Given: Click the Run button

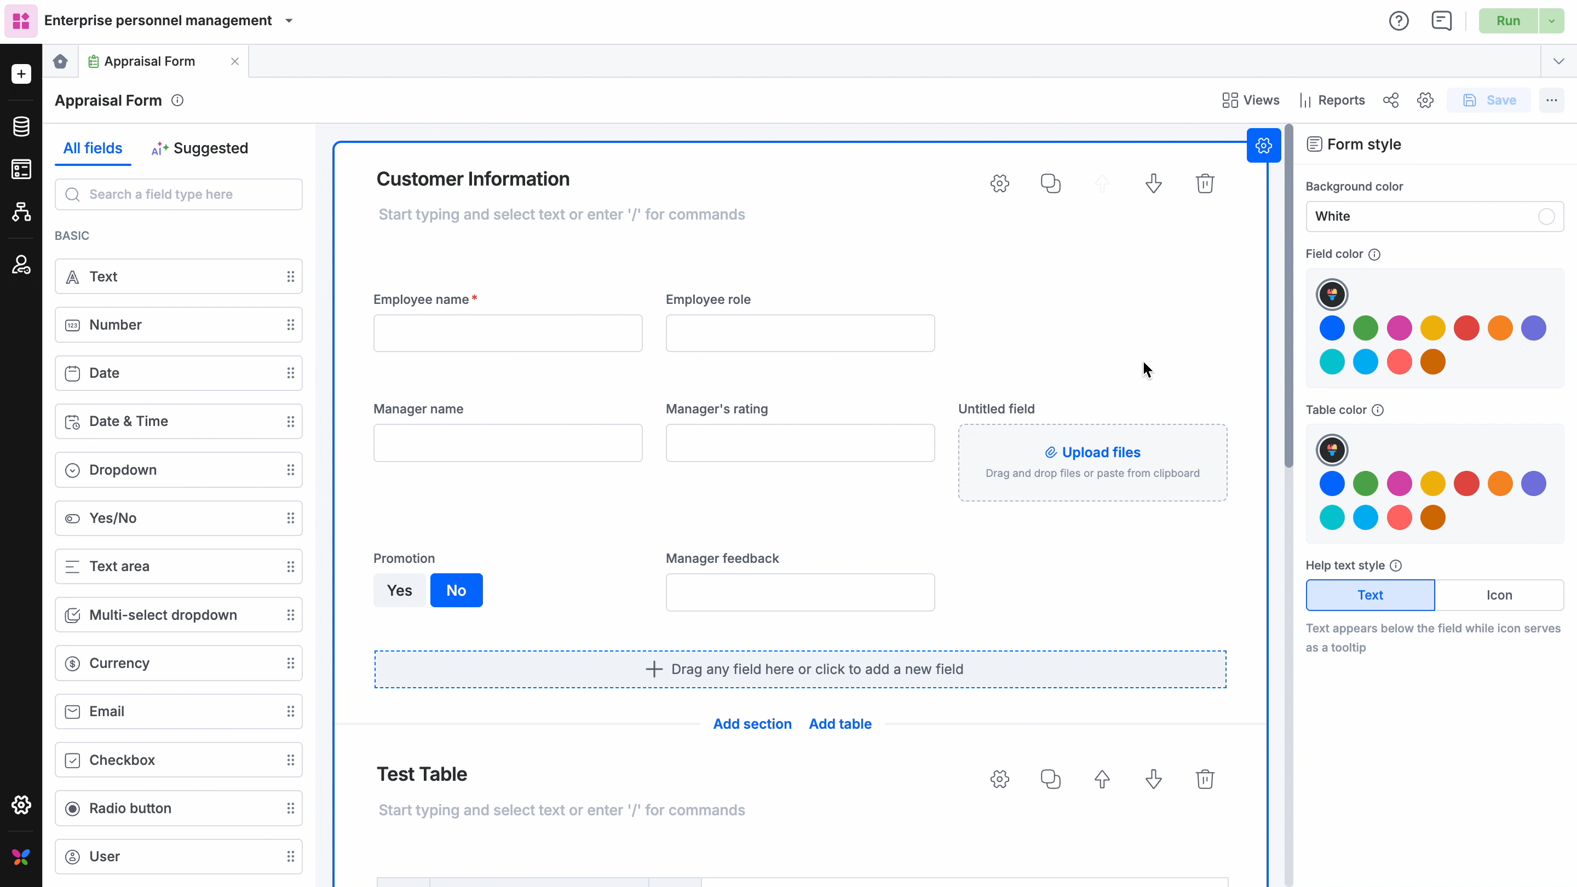Looking at the screenshot, I should tap(1509, 21).
